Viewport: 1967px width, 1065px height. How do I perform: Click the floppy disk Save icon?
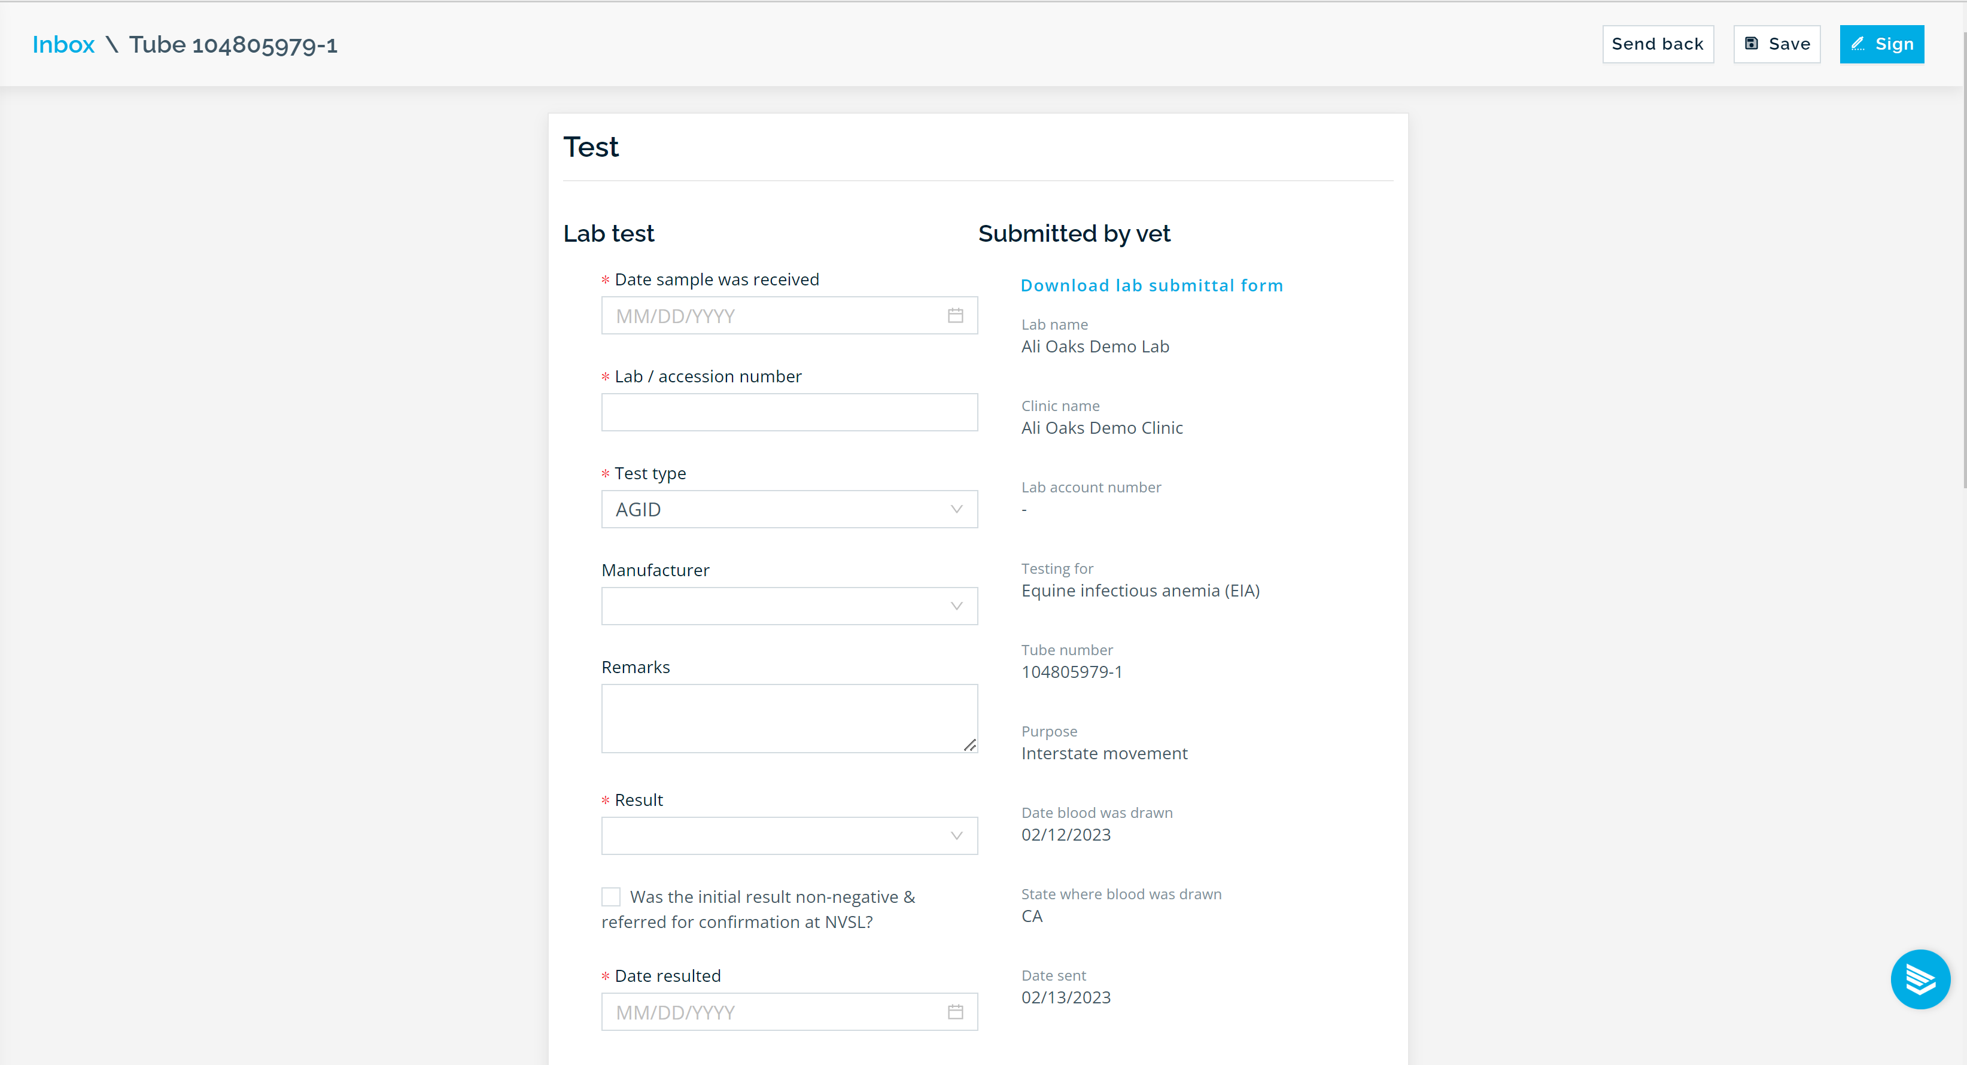click(1752, 44)
